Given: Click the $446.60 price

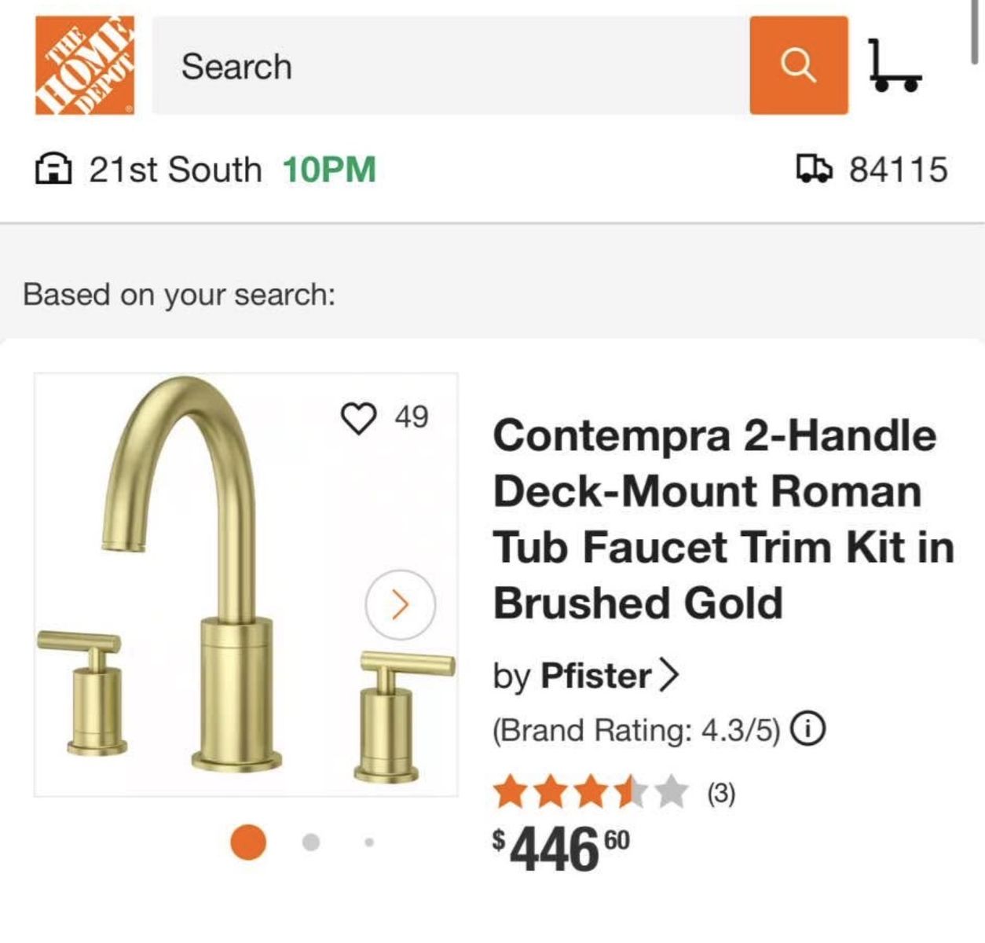Looking at the screenshot, I should click(561, 849).
